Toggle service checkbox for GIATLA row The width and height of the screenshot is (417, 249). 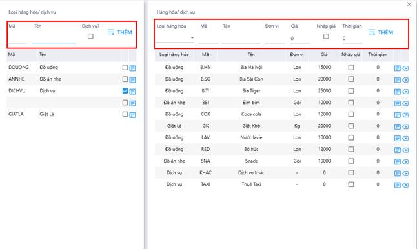(125, 114)
